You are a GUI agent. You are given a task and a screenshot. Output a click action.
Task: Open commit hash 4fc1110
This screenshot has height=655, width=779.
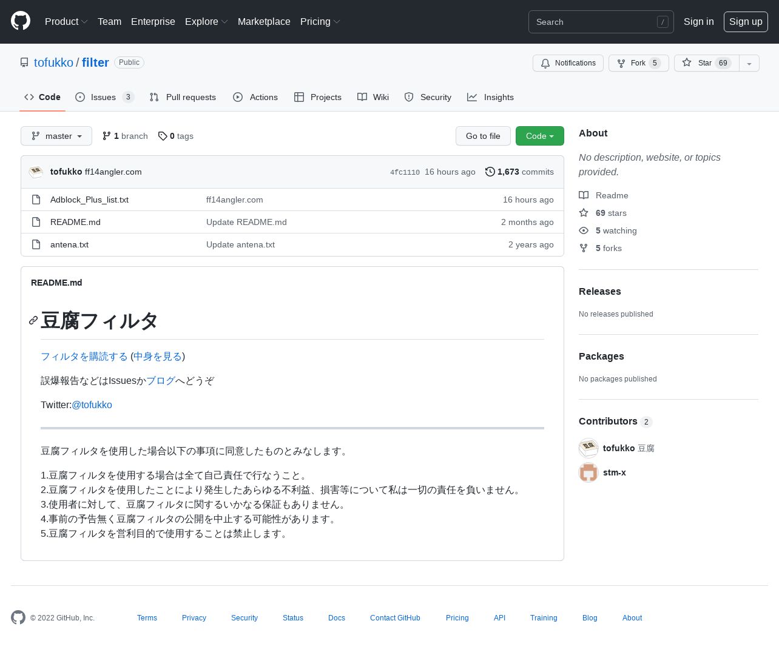pos(405,172)
